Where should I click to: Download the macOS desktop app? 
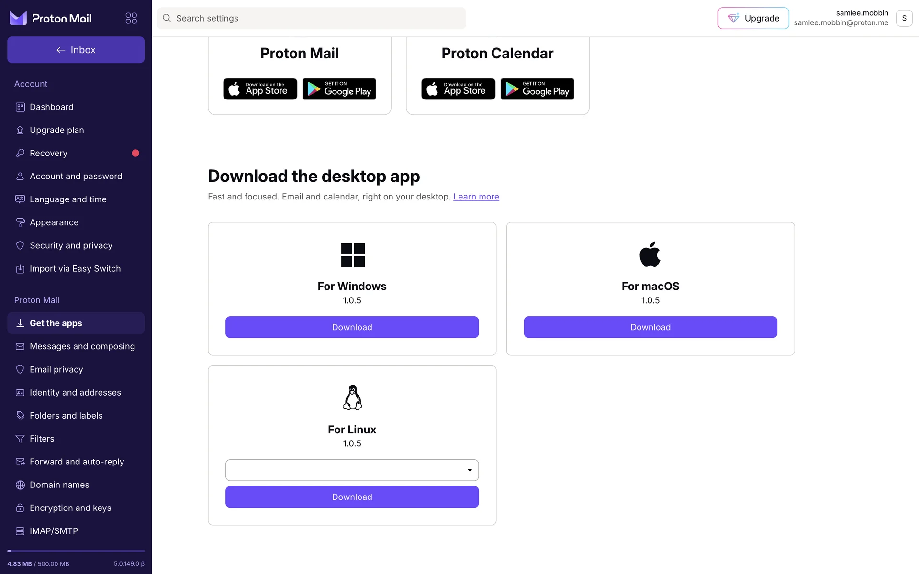click(650, 327)
